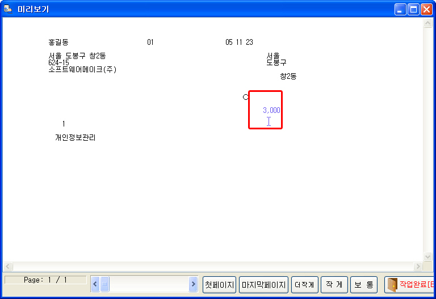Click the 소프트웨어메이크(주) text line
The height and width of the screenshot is (299, 436).
[82, 69]
